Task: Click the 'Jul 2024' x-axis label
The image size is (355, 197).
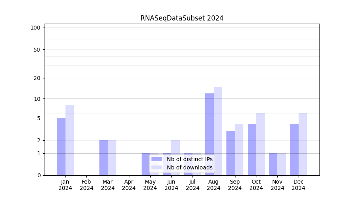Action: pyautogui.click(x=192, y=185)
